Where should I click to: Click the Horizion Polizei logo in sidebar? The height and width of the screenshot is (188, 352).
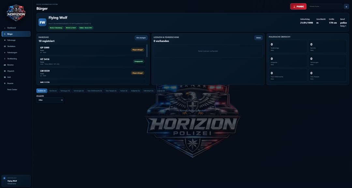pos(16,13)
